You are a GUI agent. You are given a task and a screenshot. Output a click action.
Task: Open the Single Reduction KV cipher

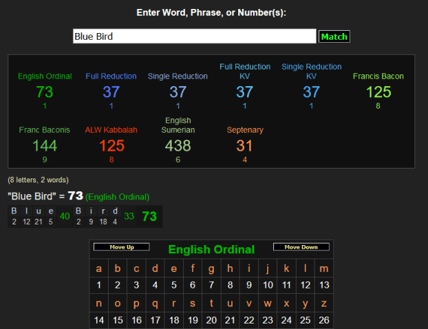[x=311, y=72]
